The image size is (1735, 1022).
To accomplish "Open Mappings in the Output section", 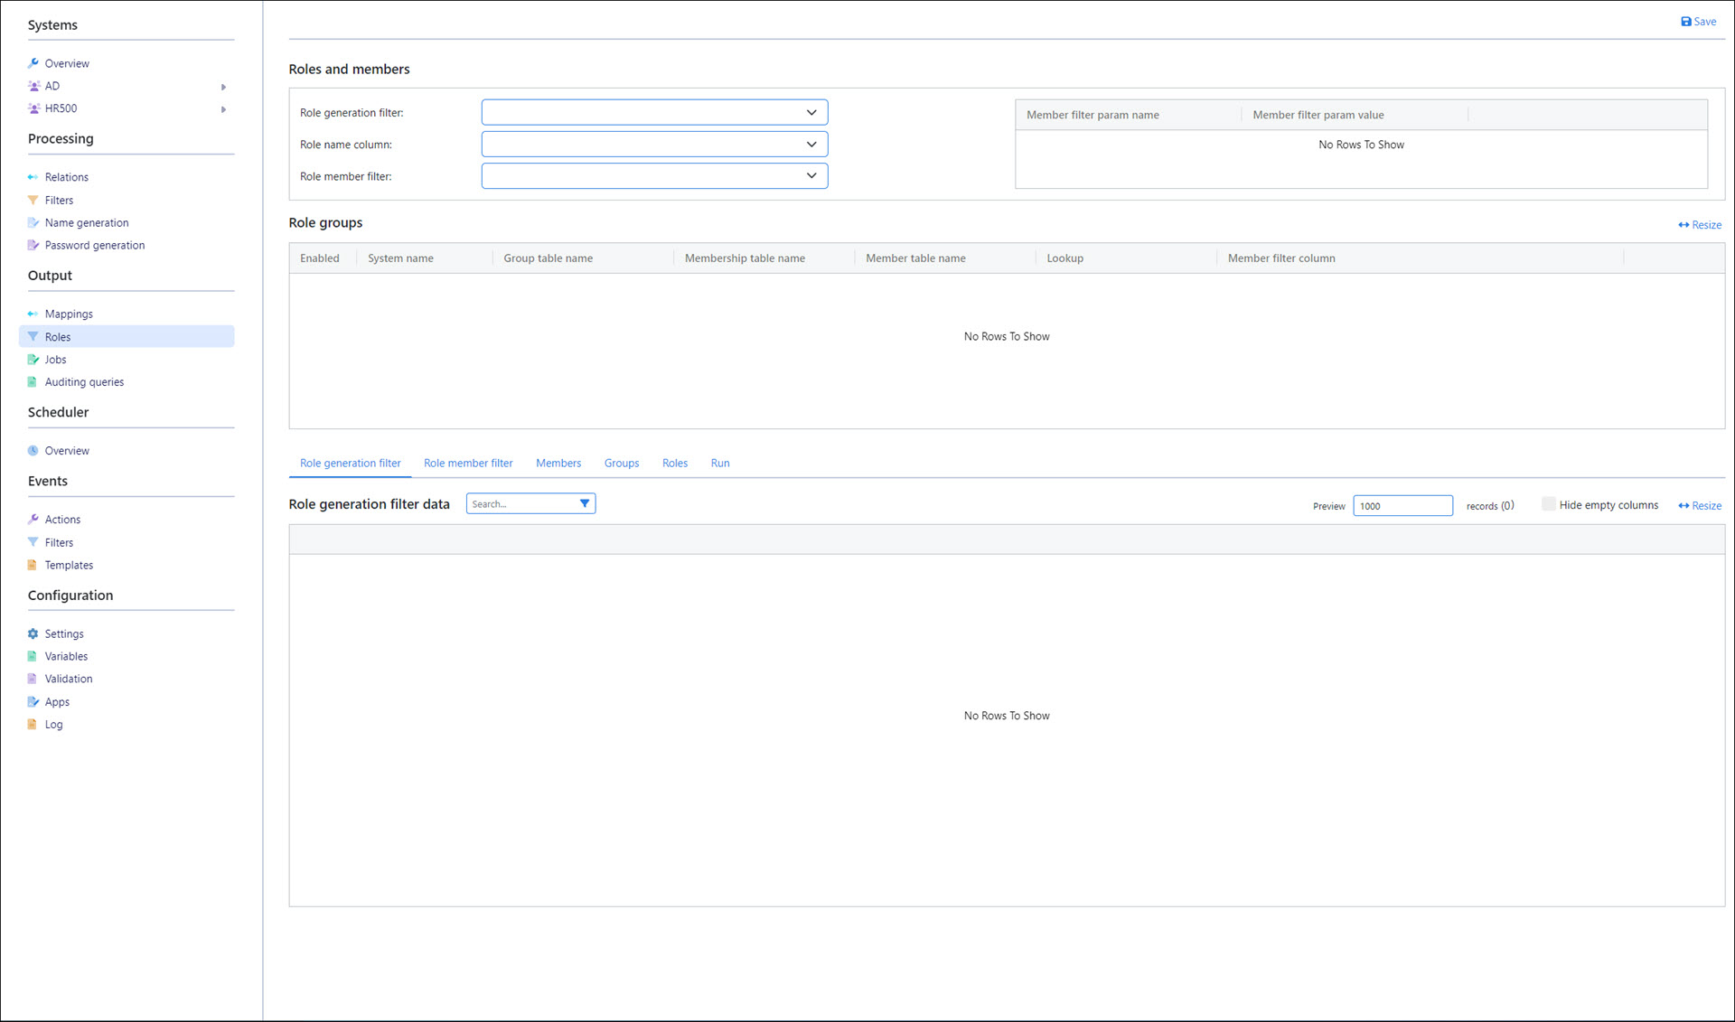I will click(x=69, y=314).
